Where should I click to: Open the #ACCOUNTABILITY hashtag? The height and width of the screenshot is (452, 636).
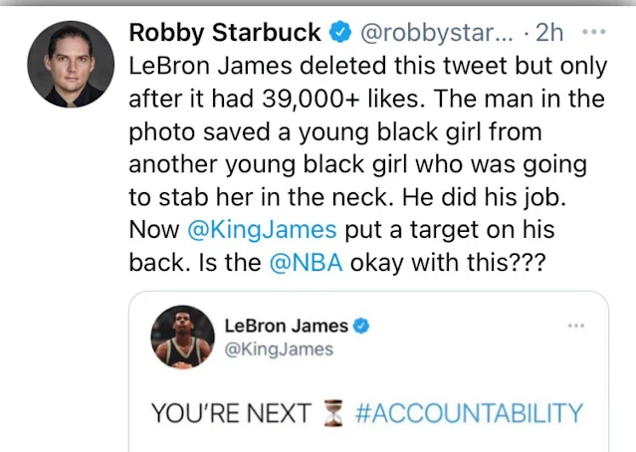(467, 413)
